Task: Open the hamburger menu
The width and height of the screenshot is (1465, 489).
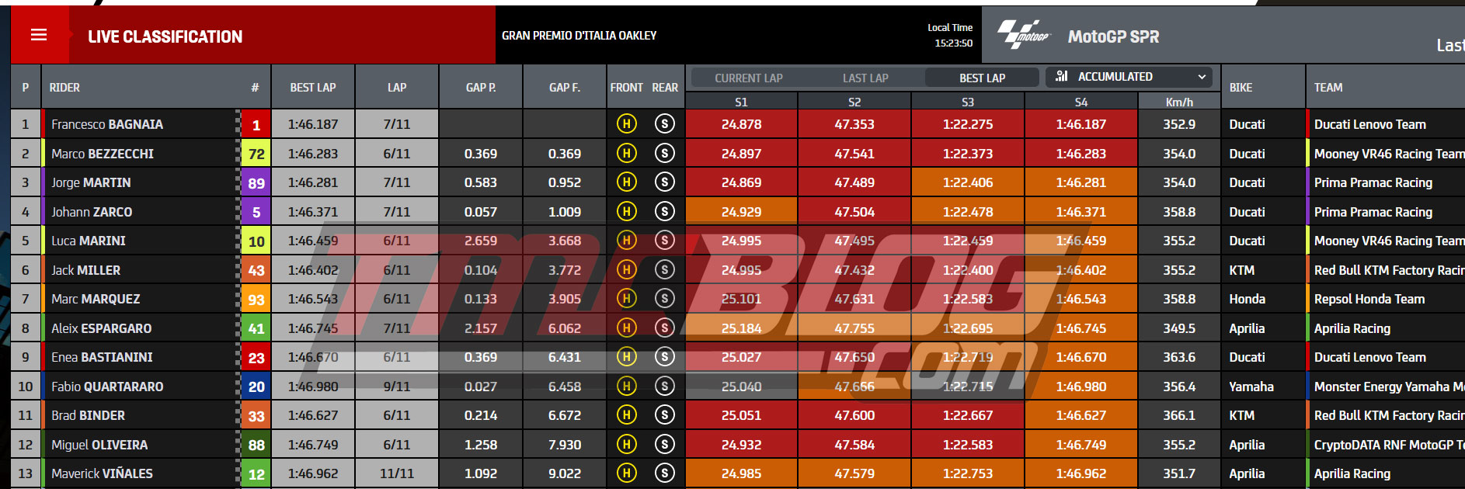Action: pos(39,35)
